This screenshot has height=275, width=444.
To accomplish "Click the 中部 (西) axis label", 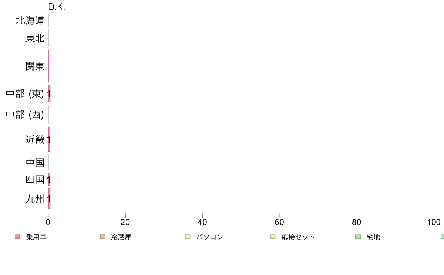I will tap(25, 115).
